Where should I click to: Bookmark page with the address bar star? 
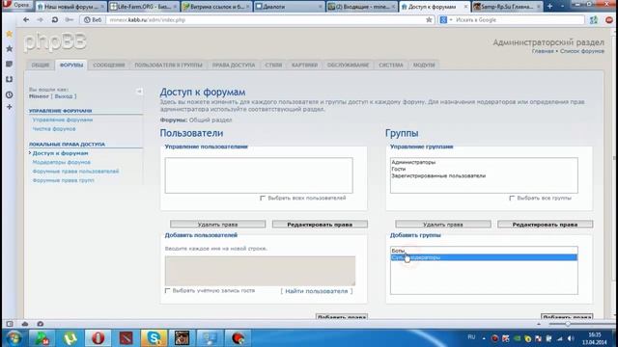(x=429, y=19)
